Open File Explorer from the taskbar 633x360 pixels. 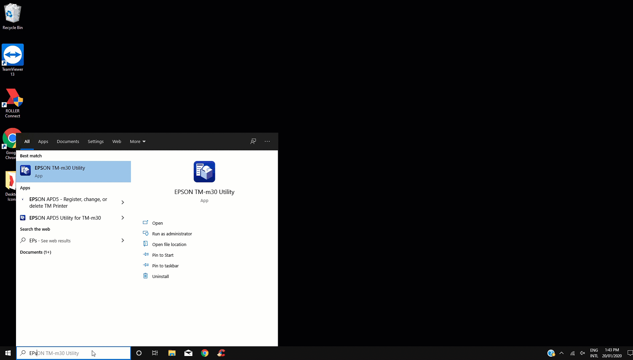pos(172,353)
